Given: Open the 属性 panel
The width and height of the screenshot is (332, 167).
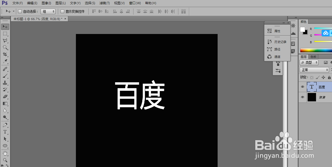Looking at the screenshot, I should pyautogui.click(x=277, y=31).
